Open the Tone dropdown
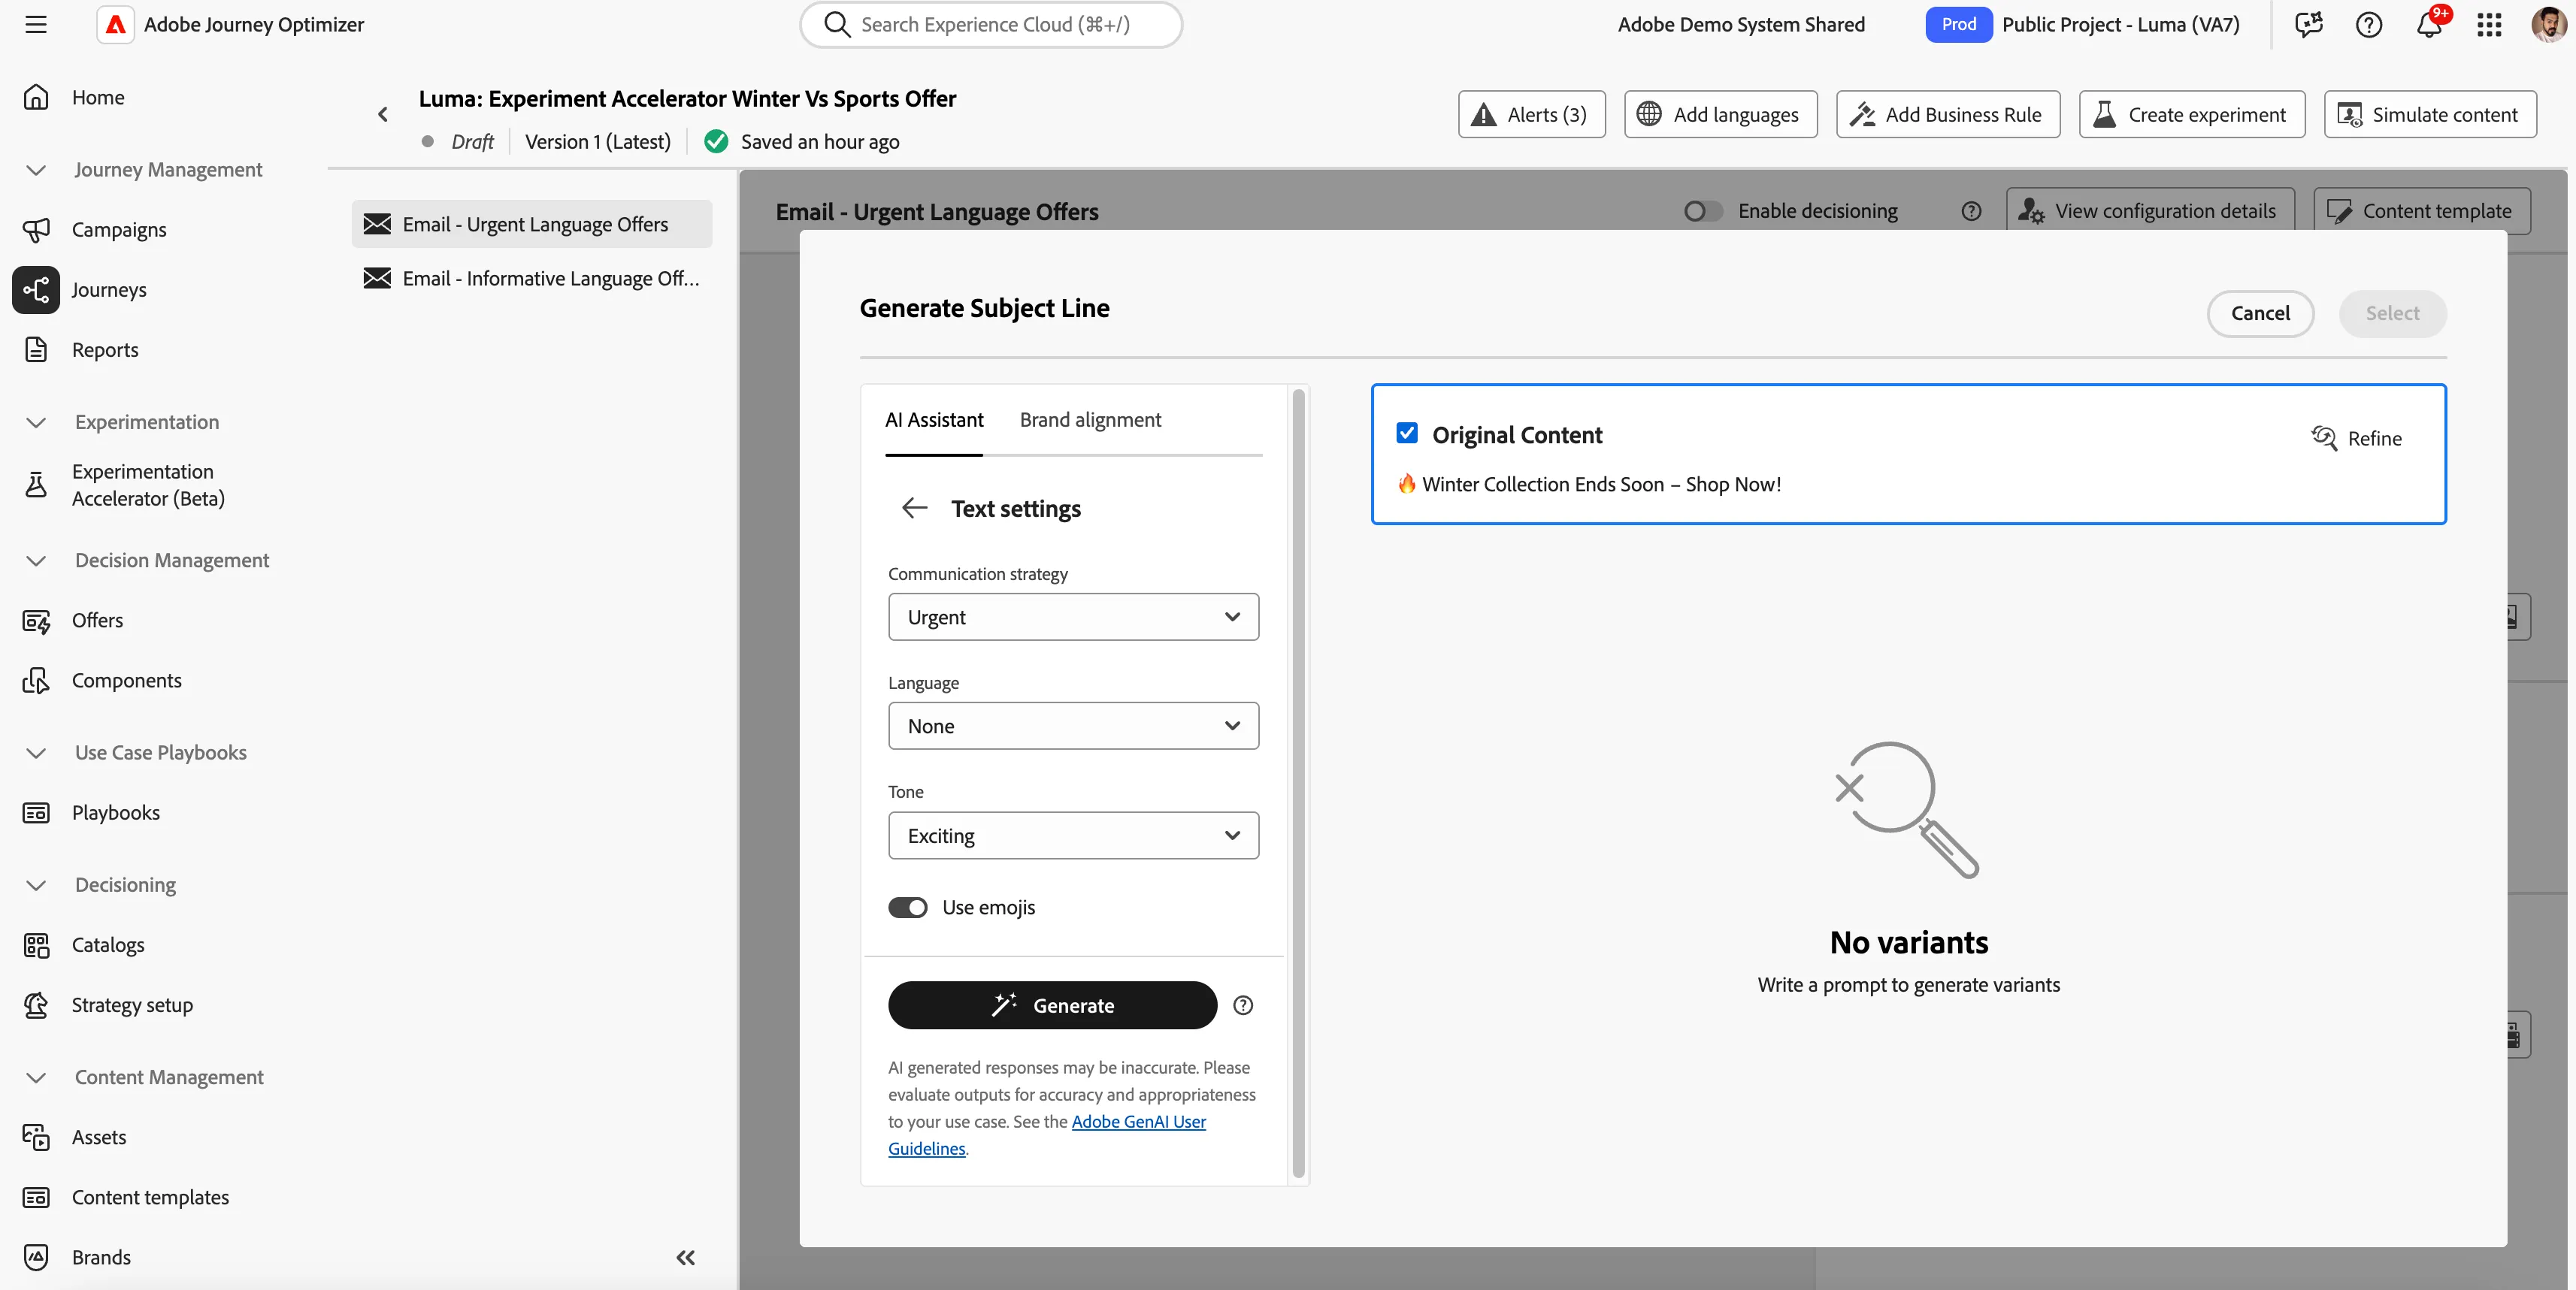Screen dimensions: 2576x1290 pos(1073,835)
